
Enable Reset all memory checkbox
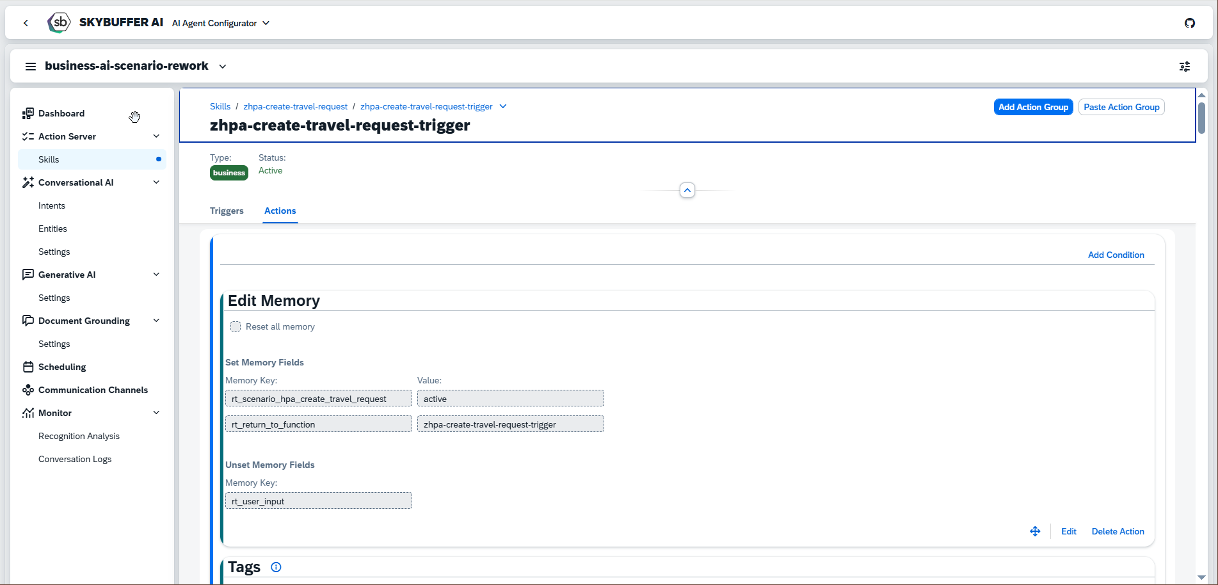[x=236, y=326]
